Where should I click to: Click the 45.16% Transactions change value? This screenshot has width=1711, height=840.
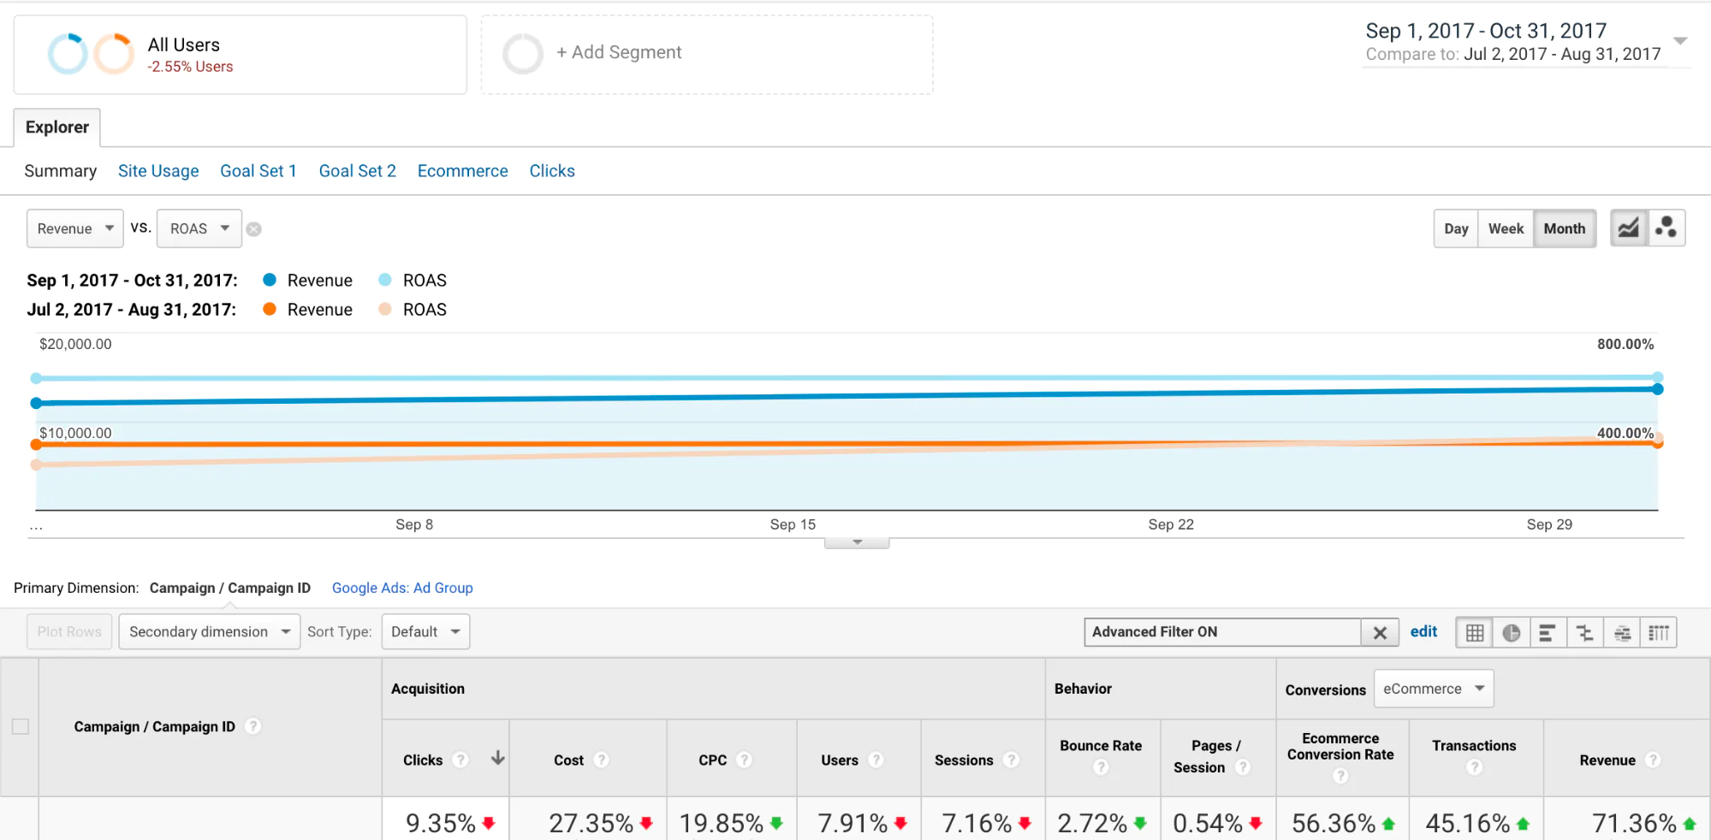point(1467,823)
